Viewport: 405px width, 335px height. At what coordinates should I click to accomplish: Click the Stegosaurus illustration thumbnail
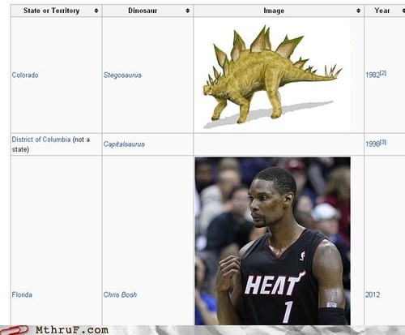[x=273, y=75]
